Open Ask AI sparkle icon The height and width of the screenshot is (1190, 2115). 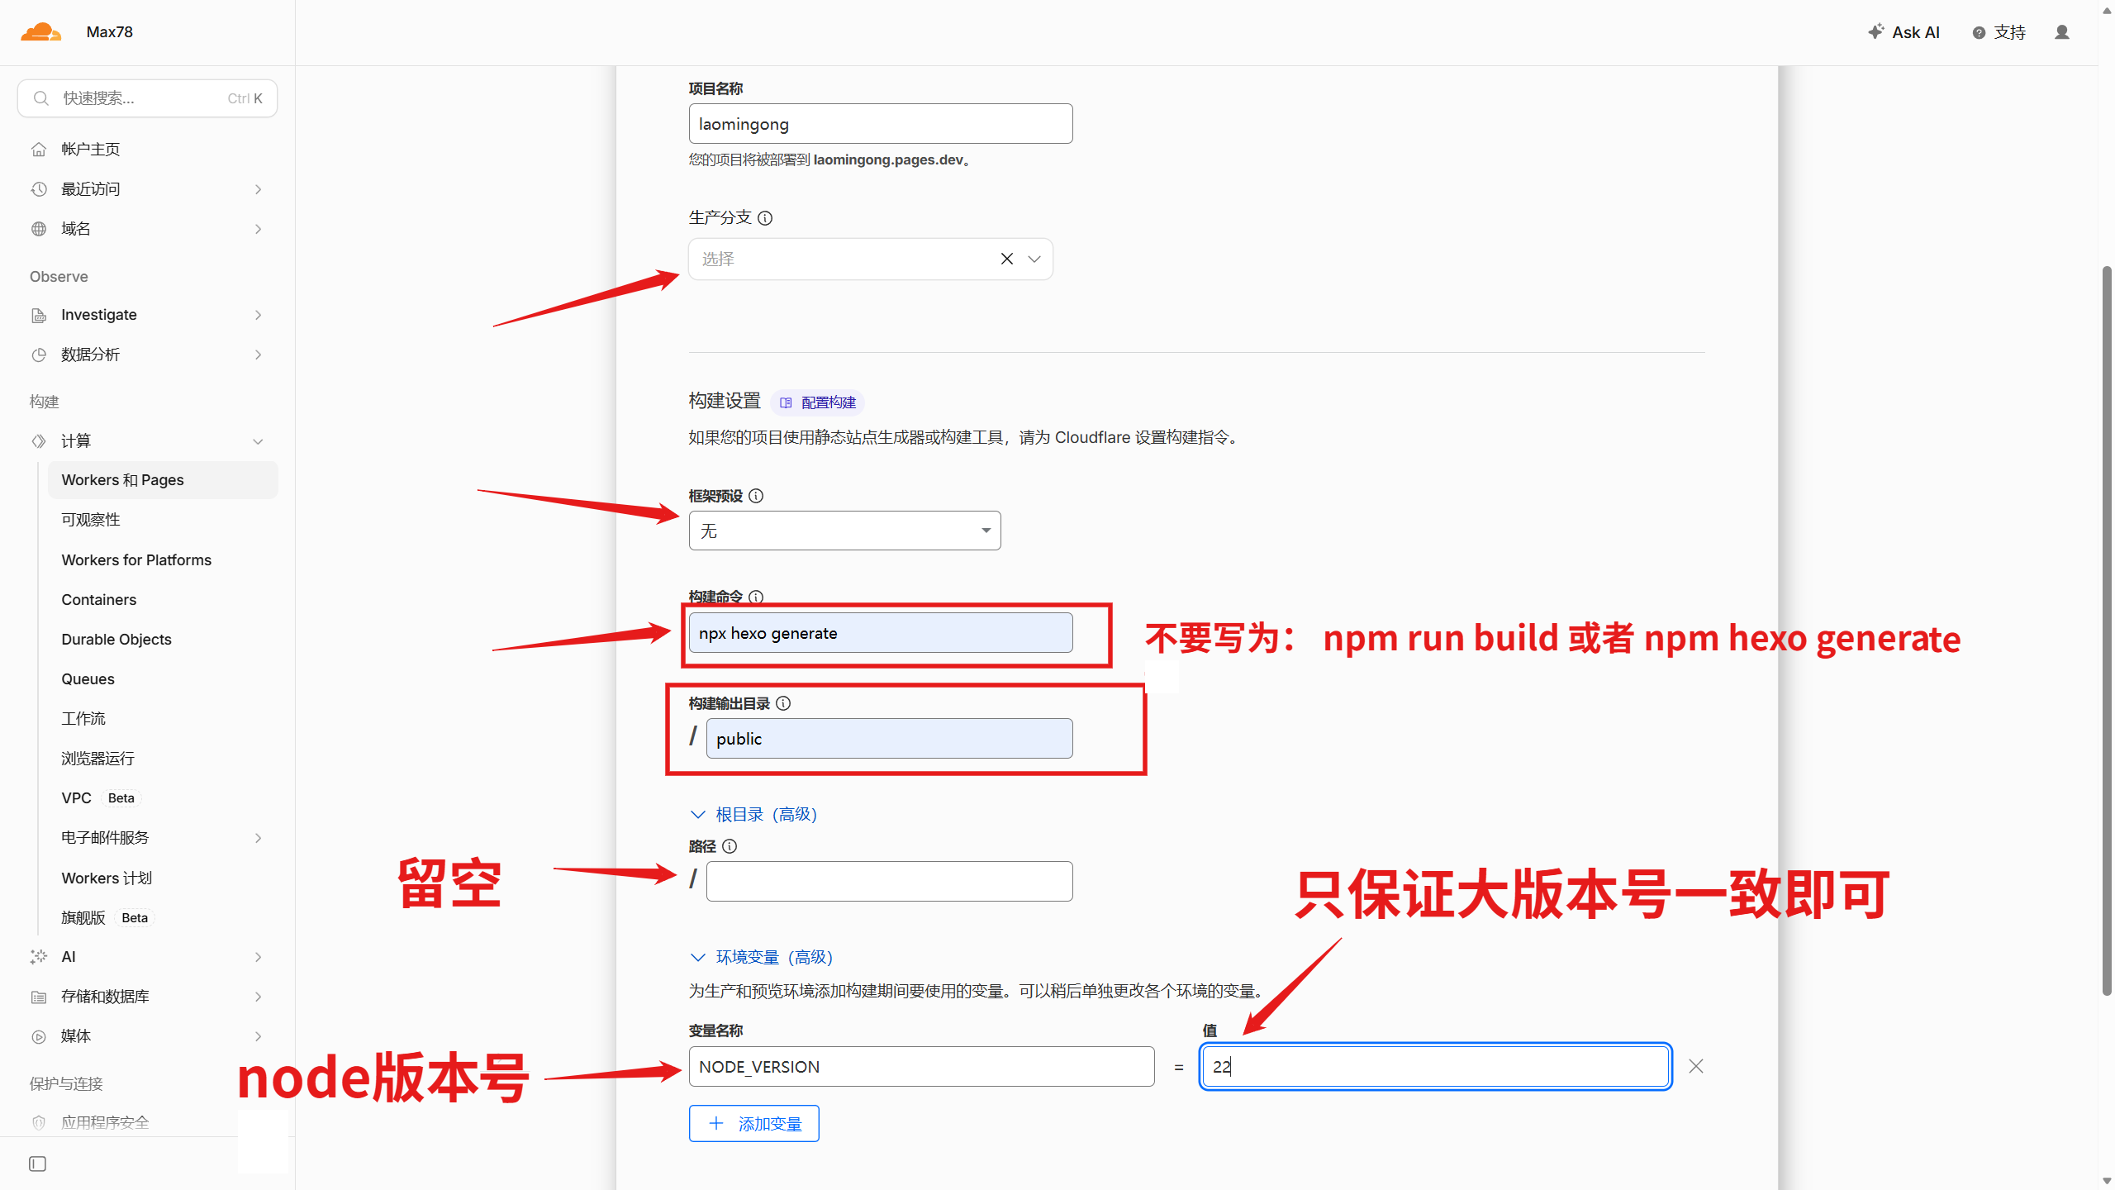point(1875,31)
